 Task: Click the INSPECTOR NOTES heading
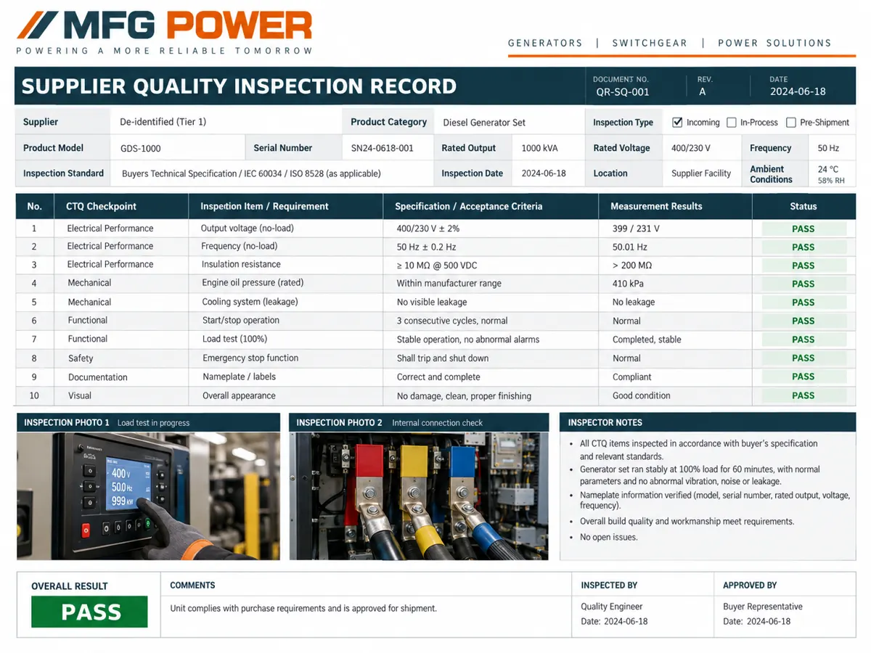605,422
